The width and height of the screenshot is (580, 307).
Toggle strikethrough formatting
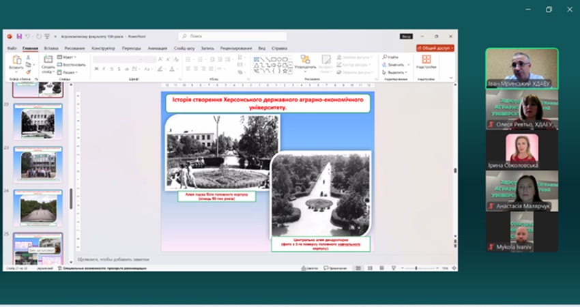coord(127,69)
